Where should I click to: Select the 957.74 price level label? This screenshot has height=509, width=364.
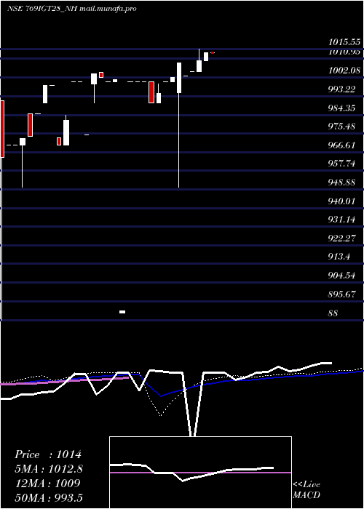click(x=342, y=164)
